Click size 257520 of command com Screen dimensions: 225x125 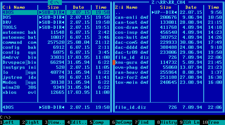tap(56, 42)
